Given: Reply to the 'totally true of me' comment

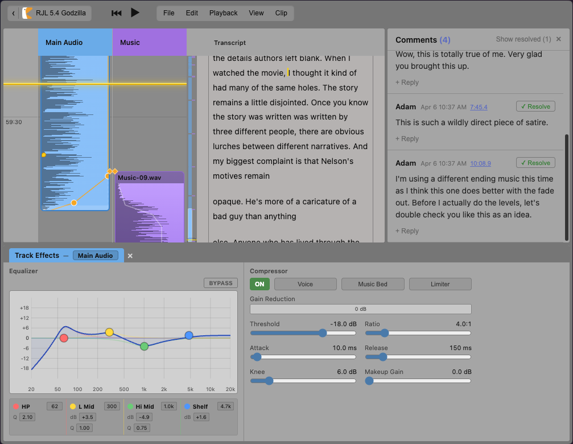Looking at the screenshot, I should [407, 83].
